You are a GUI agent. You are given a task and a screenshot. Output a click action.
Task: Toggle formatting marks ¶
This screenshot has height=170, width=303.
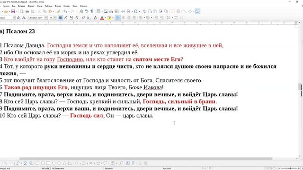(92, 11)
